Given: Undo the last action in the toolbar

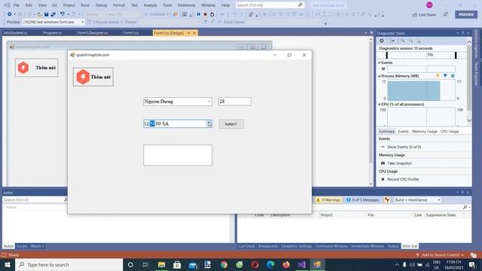Looking at the screenshot, I should tap(63, 14).
